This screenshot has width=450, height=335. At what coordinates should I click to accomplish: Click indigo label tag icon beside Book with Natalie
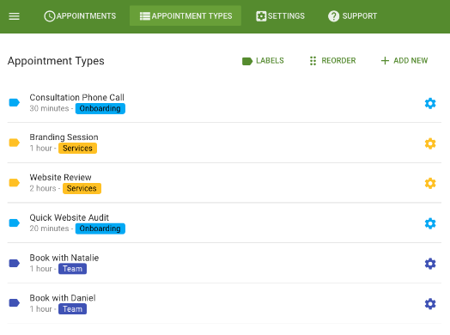(x=14, y=263)
